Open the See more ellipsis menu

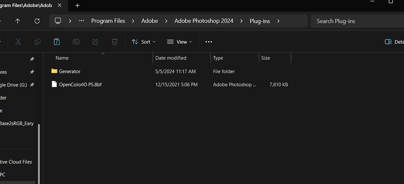pyautogui.click(x=209, y=42)
